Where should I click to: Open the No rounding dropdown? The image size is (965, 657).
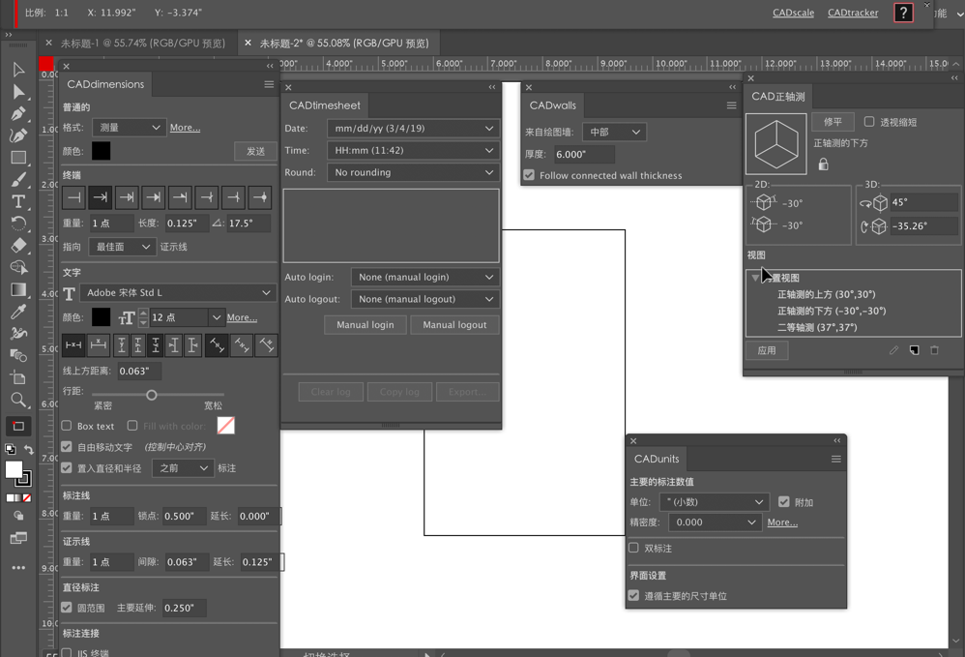(x=413, y=171)
